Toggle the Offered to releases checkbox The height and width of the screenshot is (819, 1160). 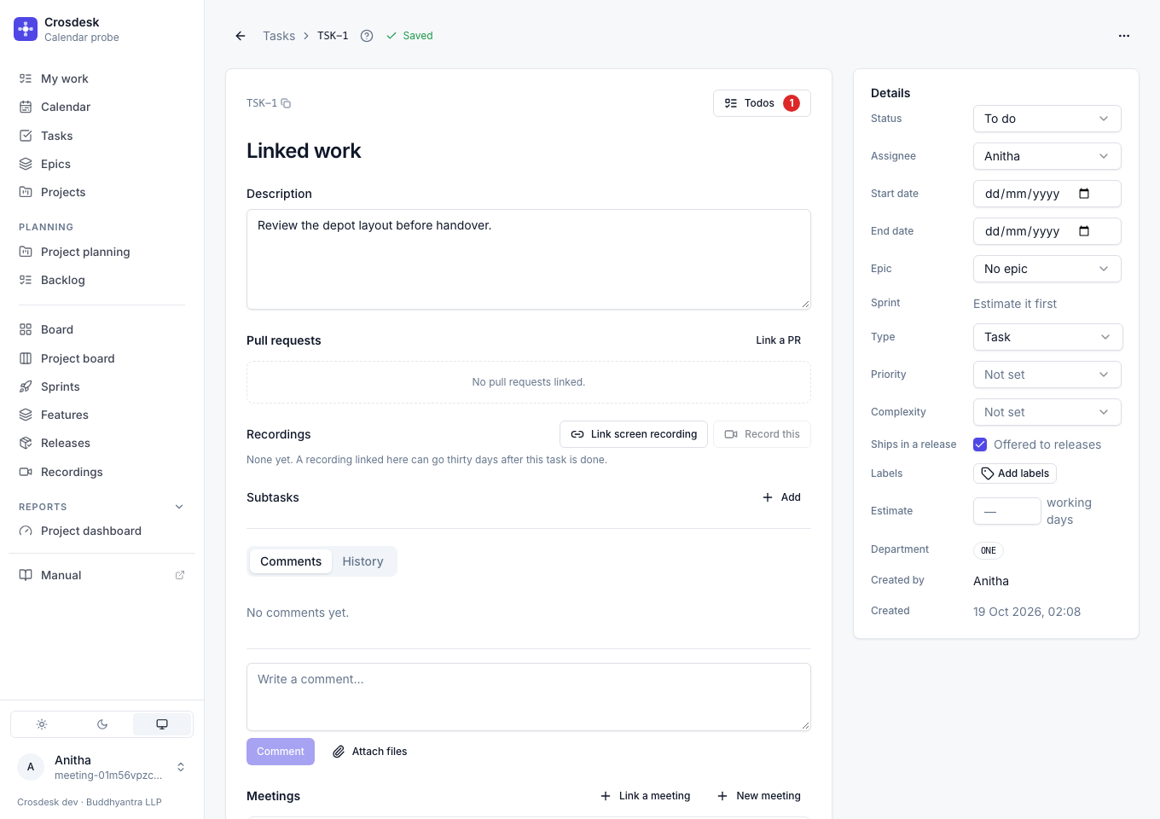pyautogui.click(x=980, y=444)
